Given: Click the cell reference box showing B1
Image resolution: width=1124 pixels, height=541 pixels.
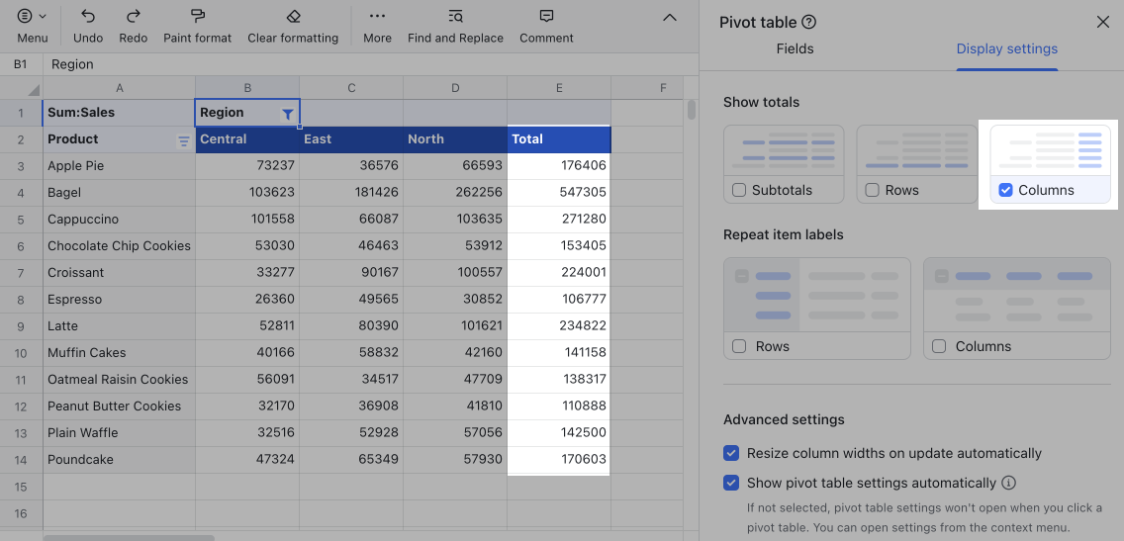Looking at the screenshot, I should [x=21, y=64].
